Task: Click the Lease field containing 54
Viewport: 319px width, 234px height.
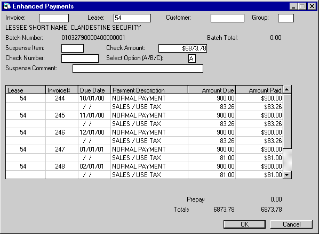Action: point(132,18)
